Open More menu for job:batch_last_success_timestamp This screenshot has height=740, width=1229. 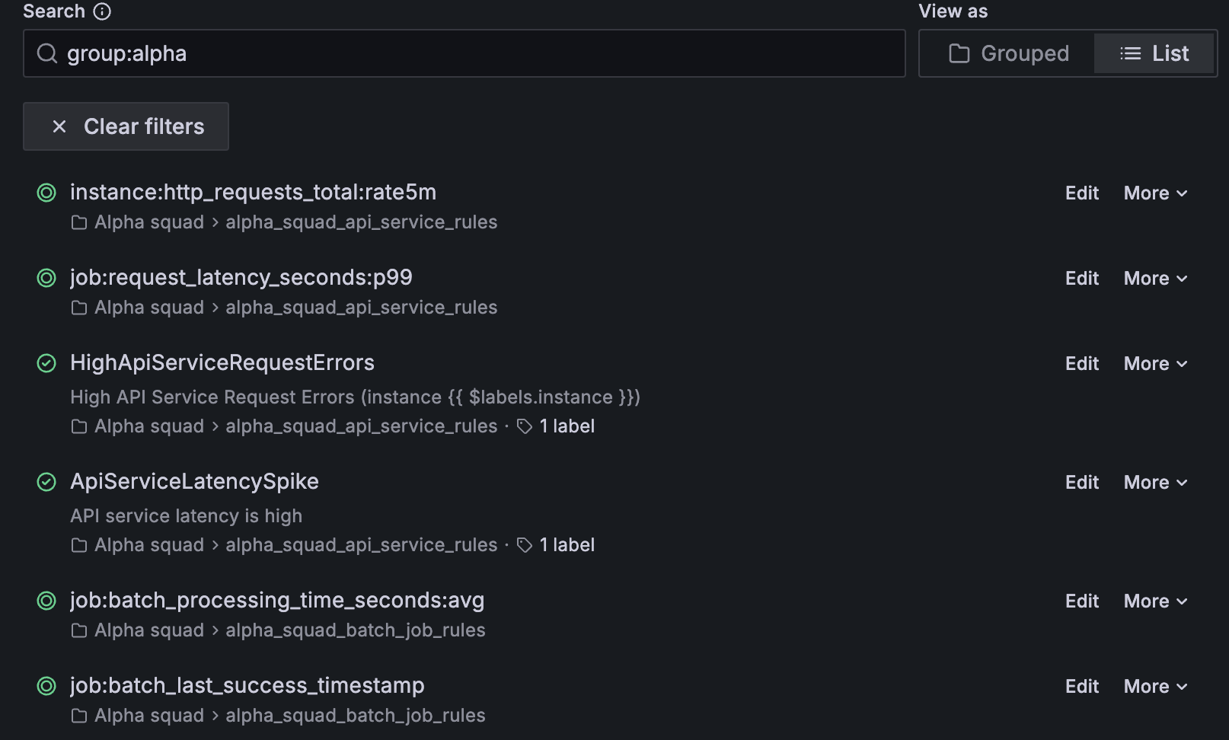pyautogui.click(x=1155, y=687)
